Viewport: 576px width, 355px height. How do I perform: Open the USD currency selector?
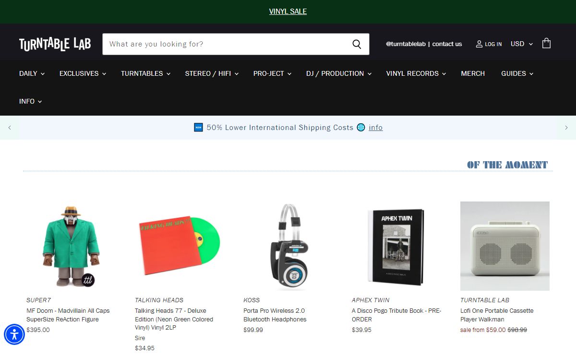(522, 44)
